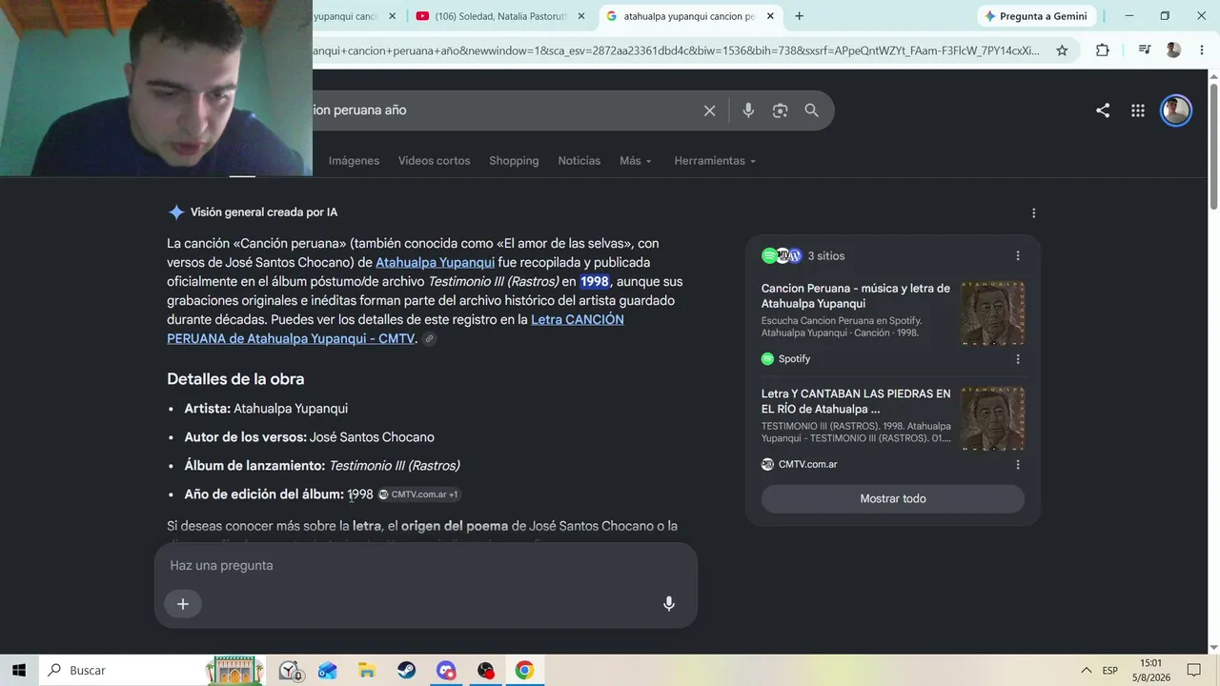Open Cancion Peruana - música y letra result

tap(856, 295)
